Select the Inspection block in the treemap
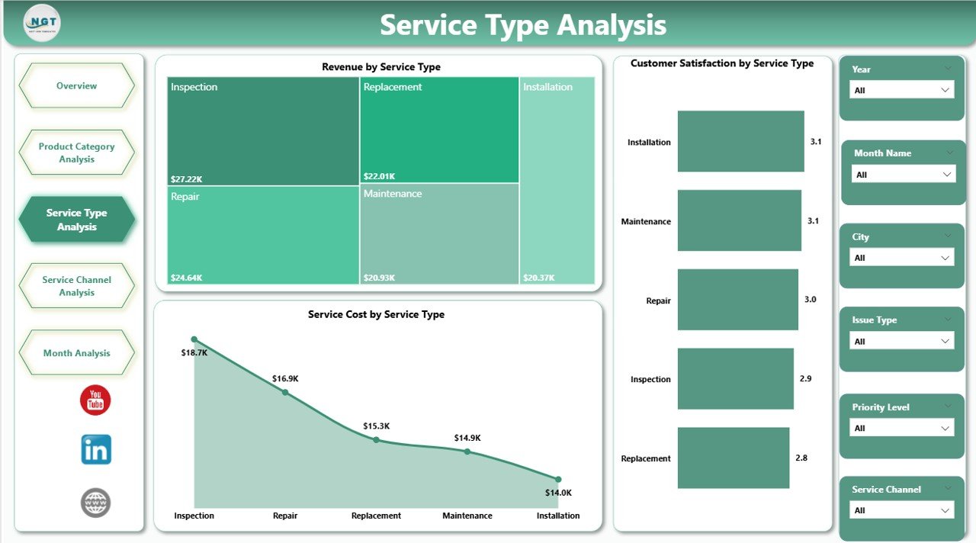This screenshot has width=976, height=543. [263, 130]
